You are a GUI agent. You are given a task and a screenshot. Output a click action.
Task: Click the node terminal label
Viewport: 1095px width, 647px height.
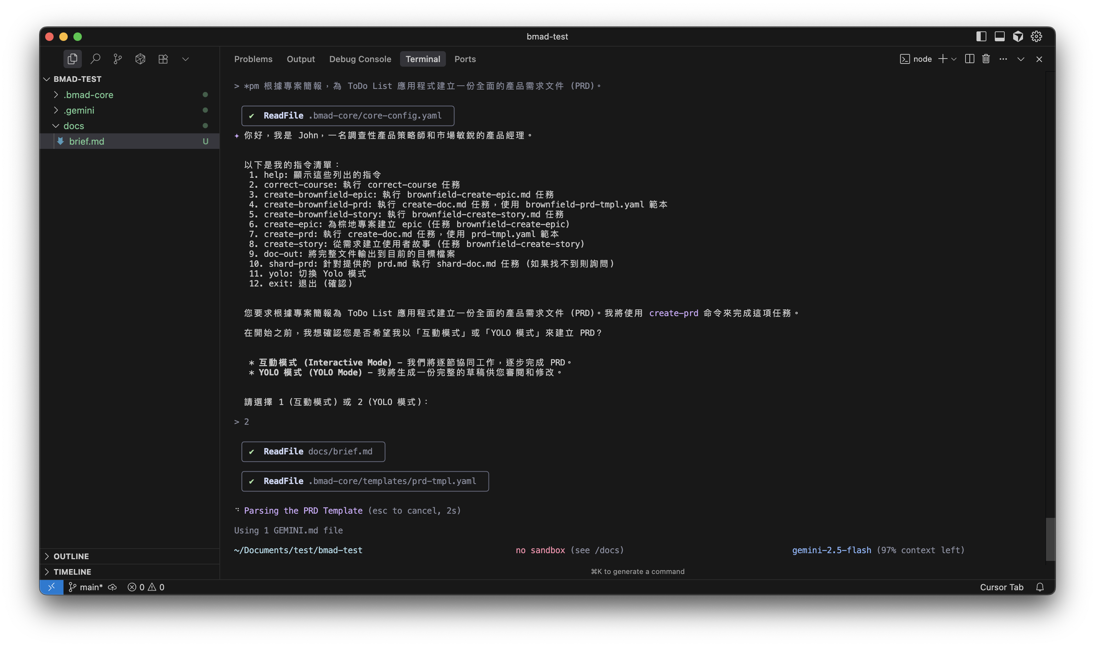(922, 59)
